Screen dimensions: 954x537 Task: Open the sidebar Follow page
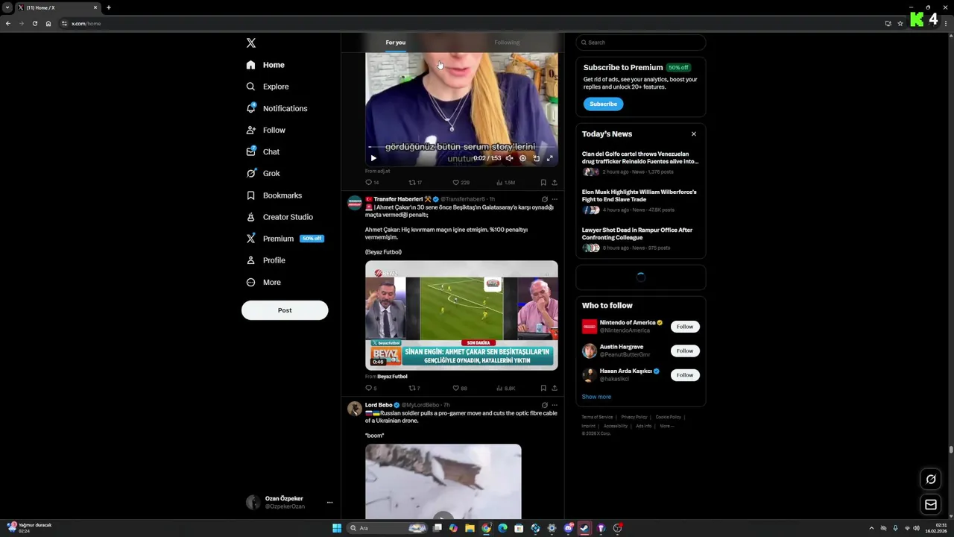266,130
